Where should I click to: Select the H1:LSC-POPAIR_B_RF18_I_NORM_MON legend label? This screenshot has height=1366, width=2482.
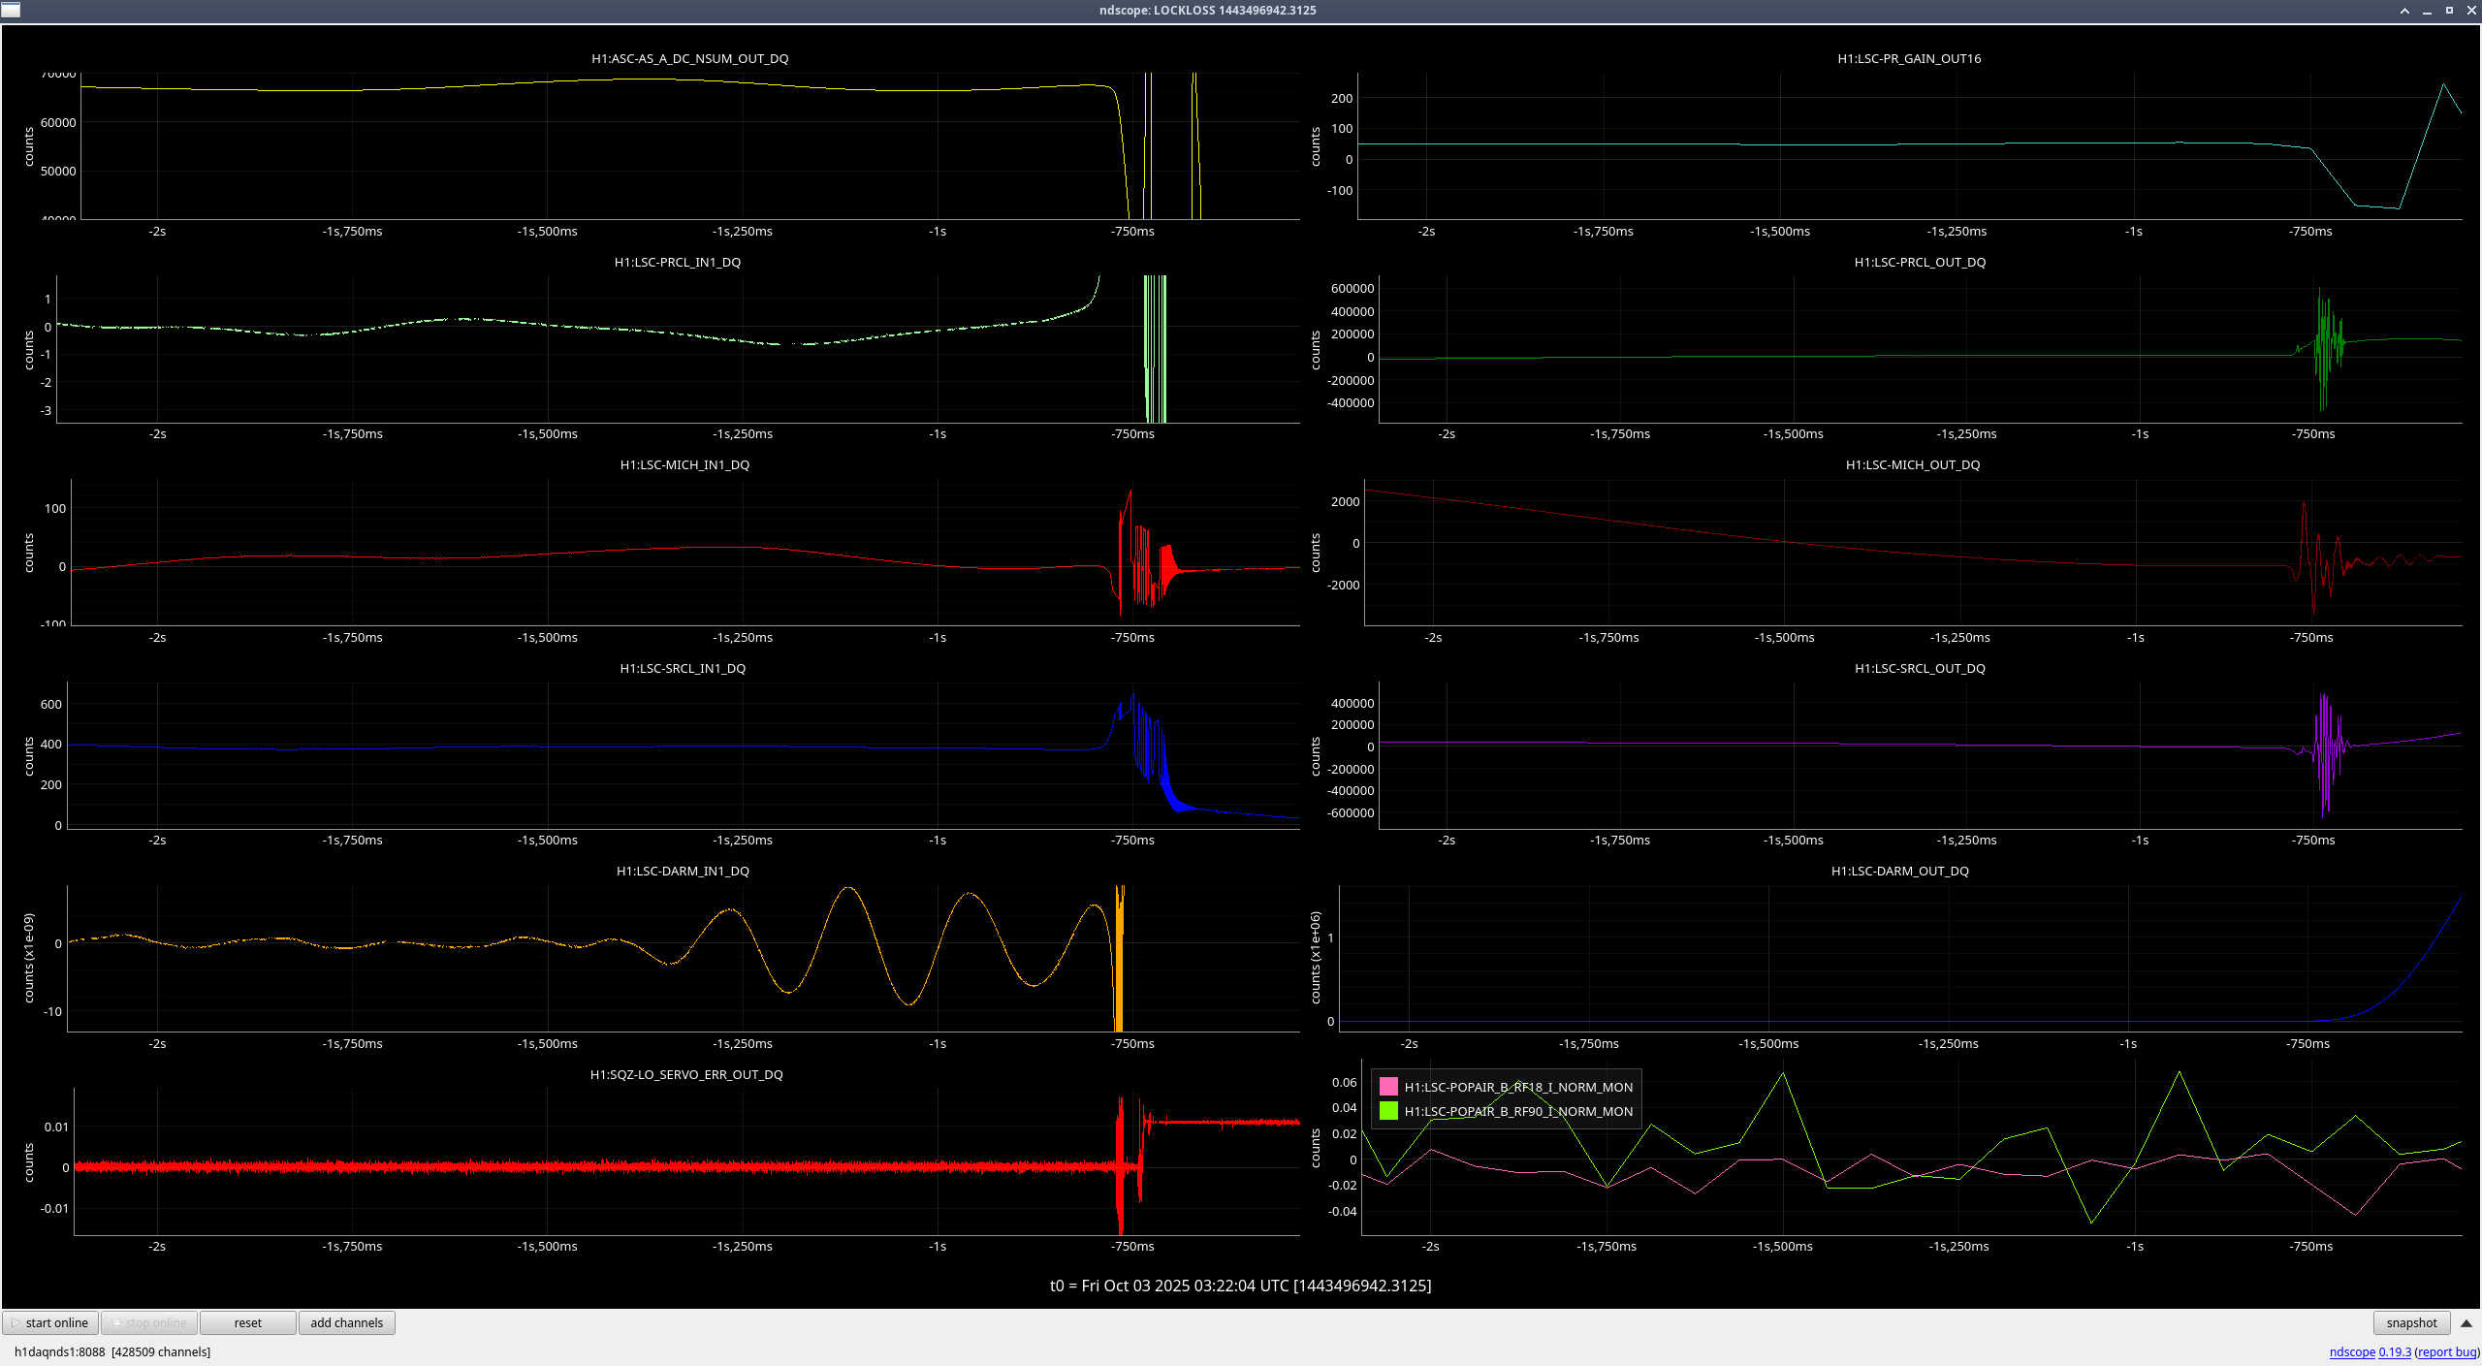(x=1518, y=1087)
